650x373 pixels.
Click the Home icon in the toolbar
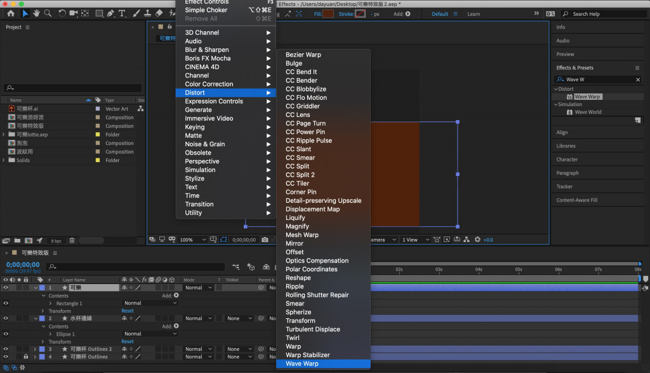pos(11,13)
